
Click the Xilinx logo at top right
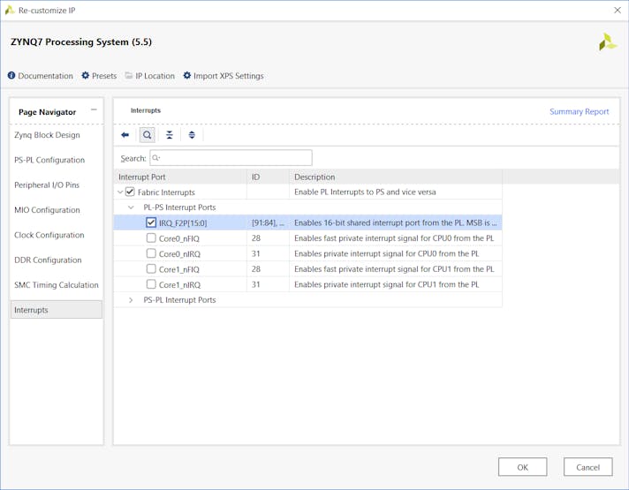607,42
